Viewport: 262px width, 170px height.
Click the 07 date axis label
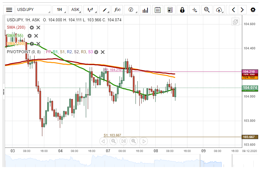[108, 151]
